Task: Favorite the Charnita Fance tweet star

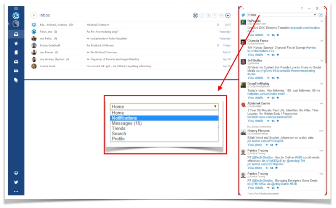Action: 278,55
